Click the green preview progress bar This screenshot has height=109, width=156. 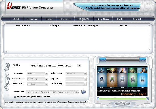click(123, 99)
